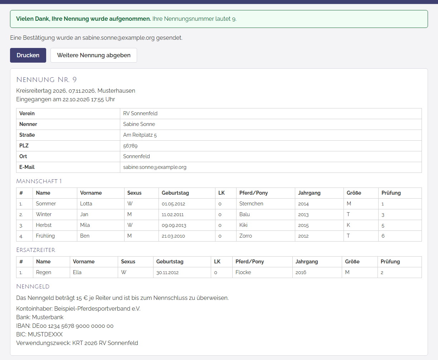Select the horse name "Flocke"
Screen dimensions: 438x360
coord(243,272)
